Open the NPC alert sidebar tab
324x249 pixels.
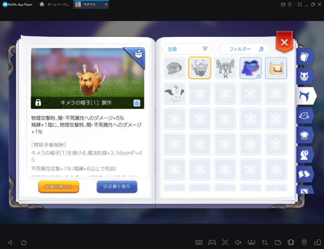(304, 155)
